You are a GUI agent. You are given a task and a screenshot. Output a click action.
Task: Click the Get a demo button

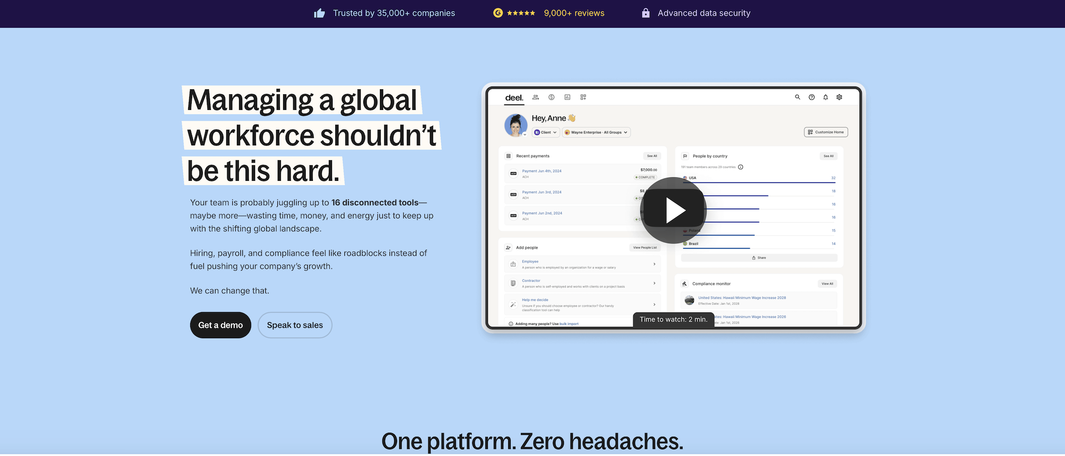[221, 325]
